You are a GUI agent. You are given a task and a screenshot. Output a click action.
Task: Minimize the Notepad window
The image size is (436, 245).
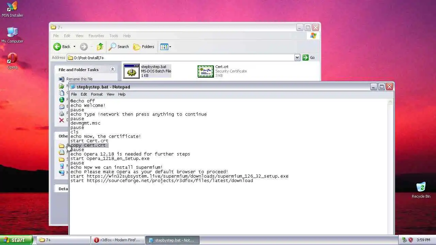[374, 87]
